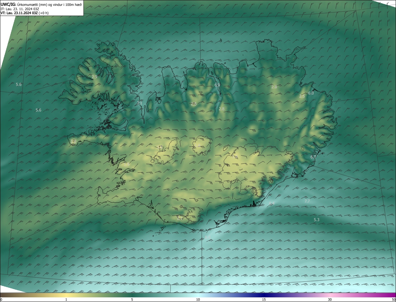Click the VT valid-time line ending (+0 h)

click(24, 13)
